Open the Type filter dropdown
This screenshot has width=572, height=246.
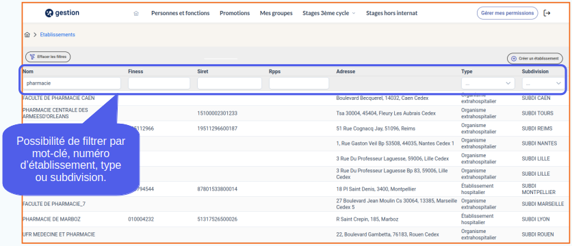click(x=488, y=83)
